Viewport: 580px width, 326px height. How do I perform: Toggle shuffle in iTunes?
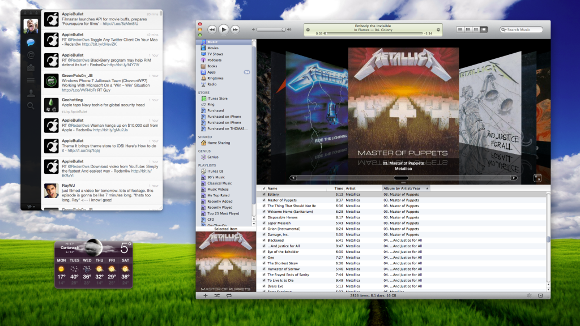tap(217, 295)
